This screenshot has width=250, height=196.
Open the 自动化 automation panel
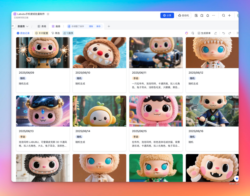(x=183, y=15)
